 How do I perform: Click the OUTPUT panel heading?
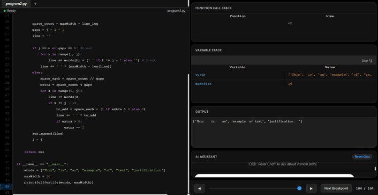(x=202, y=112)
